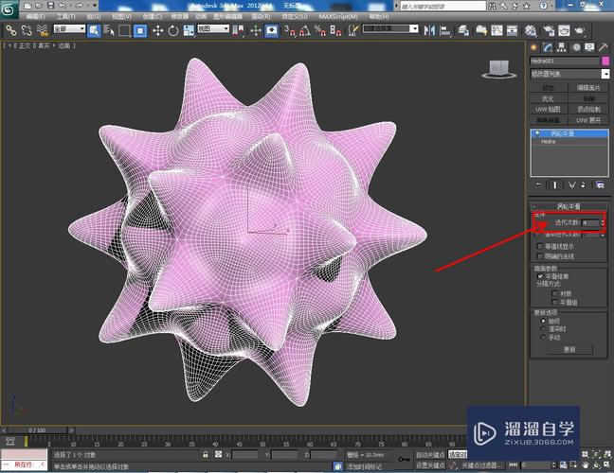Activate Select and Rotate tool
Screen dimensions: 614x473
coord(173,30)
